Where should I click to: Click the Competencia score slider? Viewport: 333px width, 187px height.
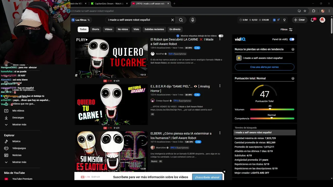coord(272,118)
